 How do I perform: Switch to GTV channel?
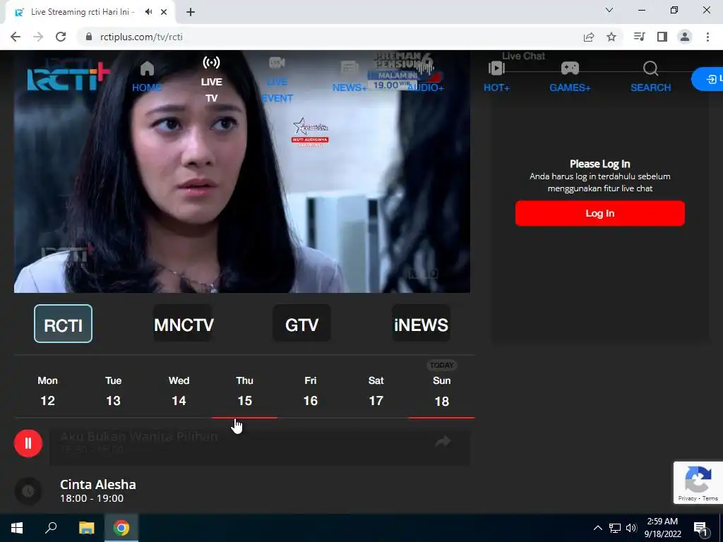(x=301, y=323)
